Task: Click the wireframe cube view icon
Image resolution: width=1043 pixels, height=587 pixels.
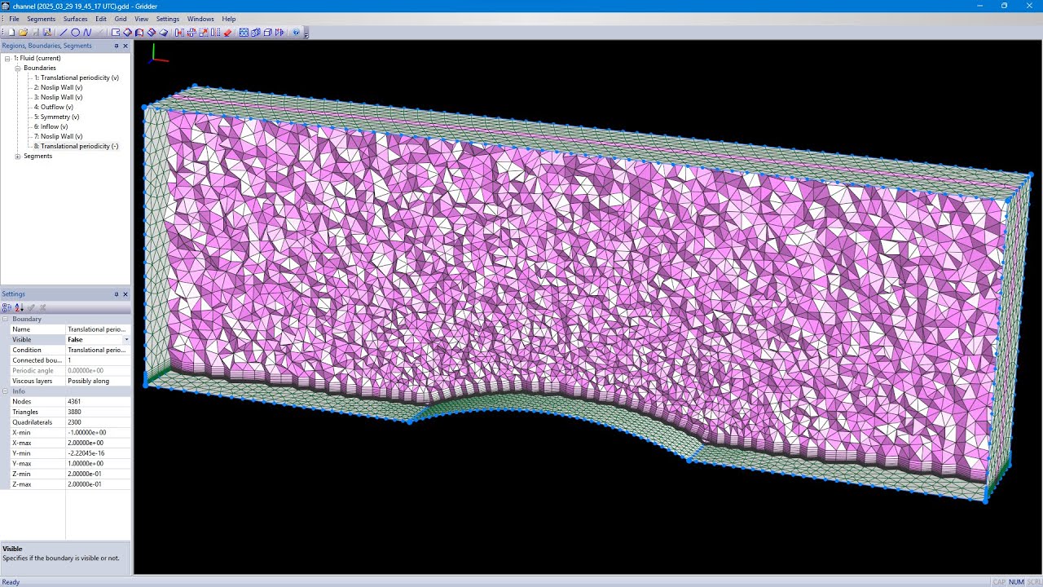Action: click(x=267, y=33)
